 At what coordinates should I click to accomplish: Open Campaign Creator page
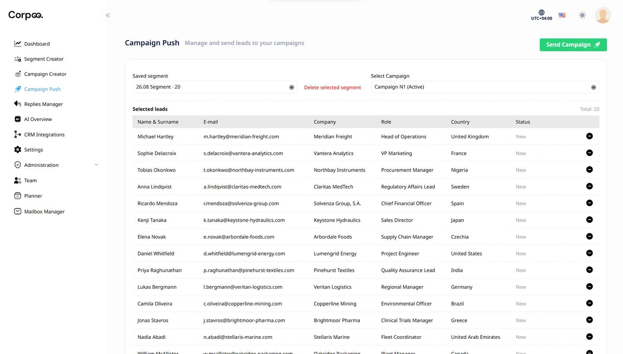[x=40, y=74]
